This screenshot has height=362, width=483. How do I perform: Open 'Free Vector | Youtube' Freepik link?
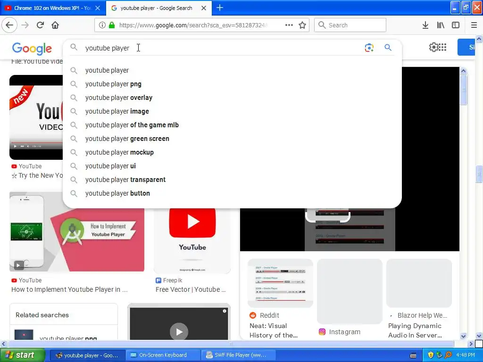coord(191,289)
